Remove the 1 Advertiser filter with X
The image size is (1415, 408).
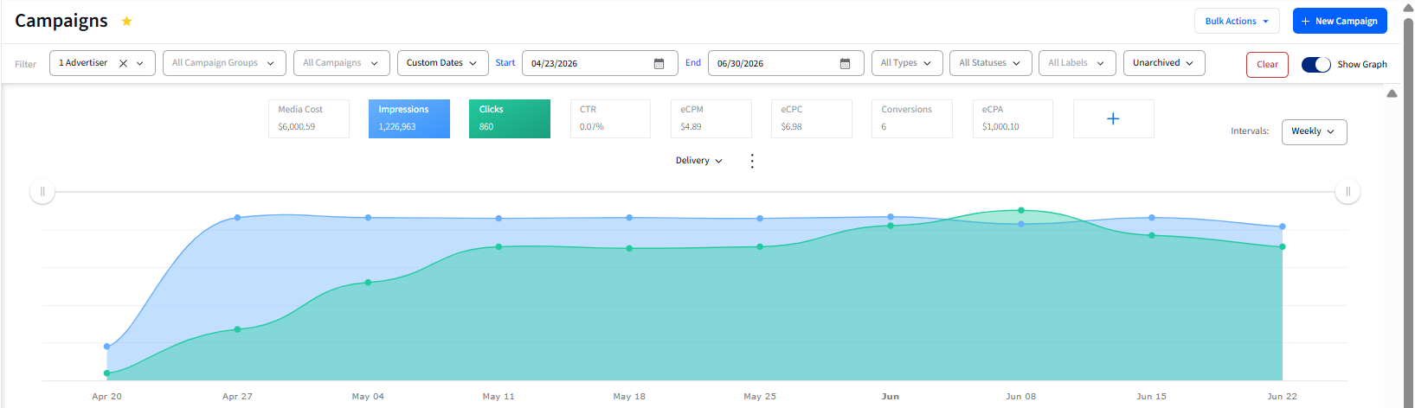123,63
